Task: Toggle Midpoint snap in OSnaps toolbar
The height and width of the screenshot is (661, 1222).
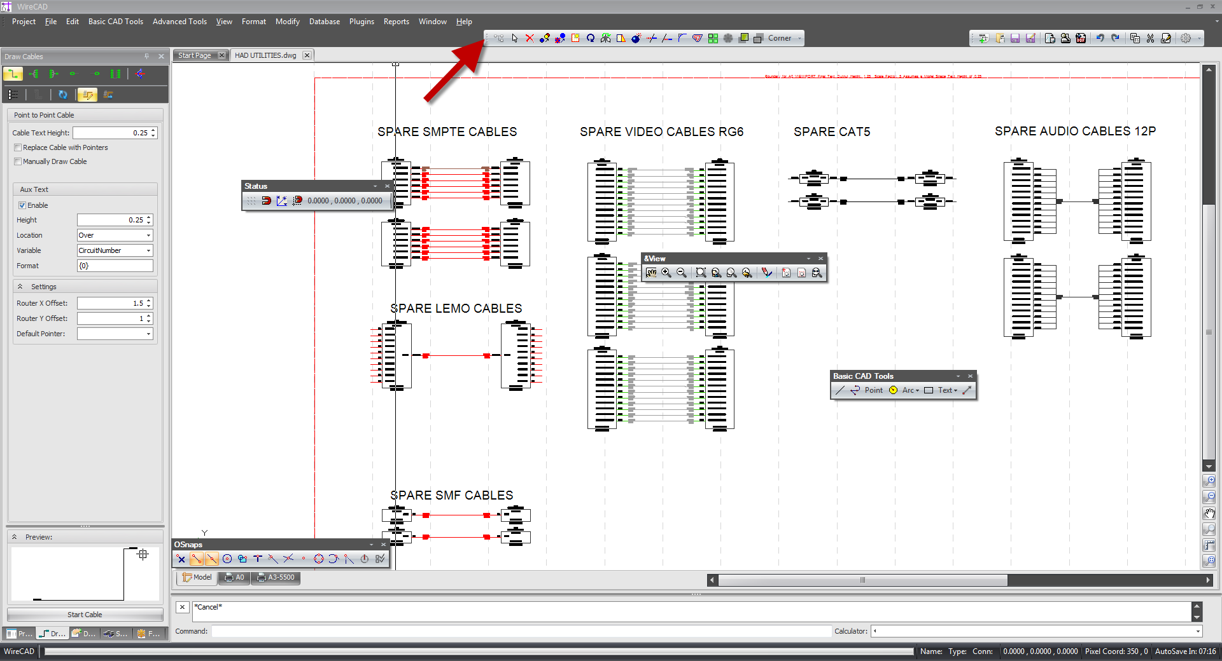Action: click(x=212, y=559)
